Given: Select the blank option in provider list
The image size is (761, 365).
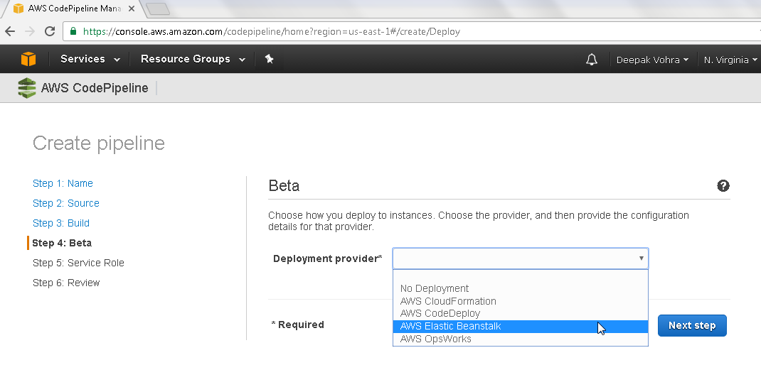Looking at the screenshot, I should (521, 276).
